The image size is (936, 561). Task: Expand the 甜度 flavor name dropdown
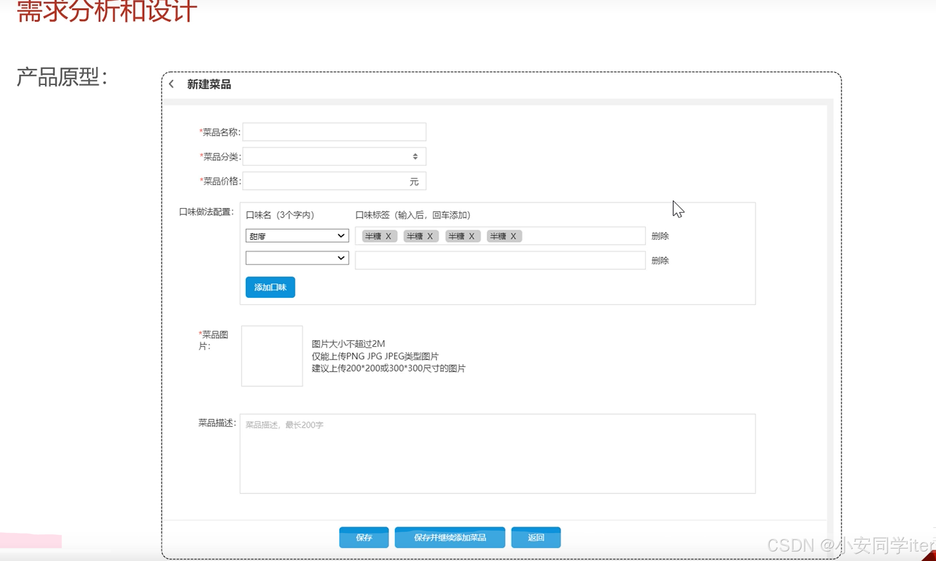pyautogui.click(x=297, y=236)
